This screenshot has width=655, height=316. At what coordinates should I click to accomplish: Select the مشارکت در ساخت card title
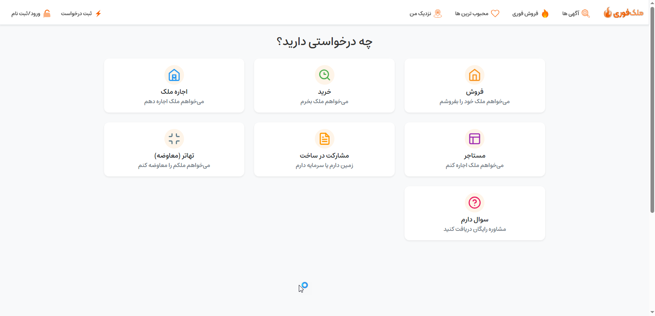tap(324, 156)
